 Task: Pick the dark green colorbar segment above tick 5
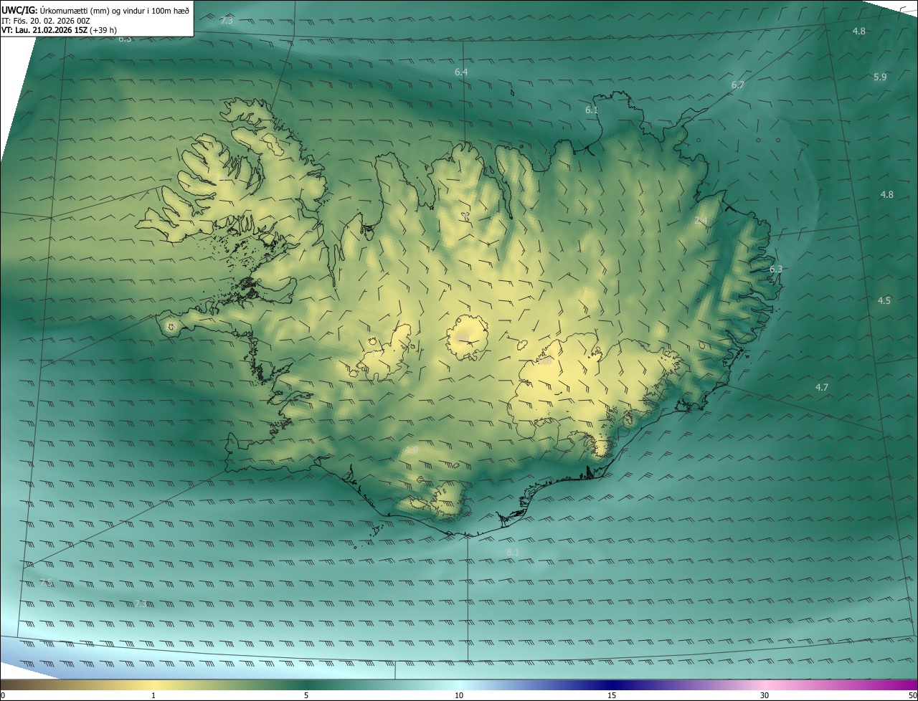tap(306, 685)
